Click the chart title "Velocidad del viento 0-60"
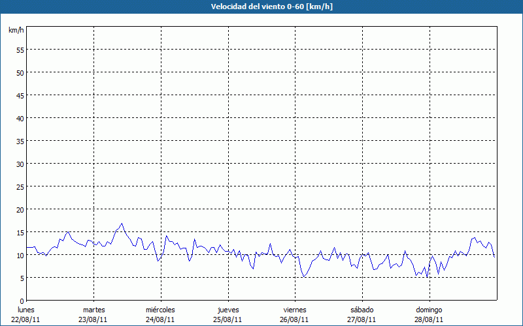 click(x=261, y=7)
